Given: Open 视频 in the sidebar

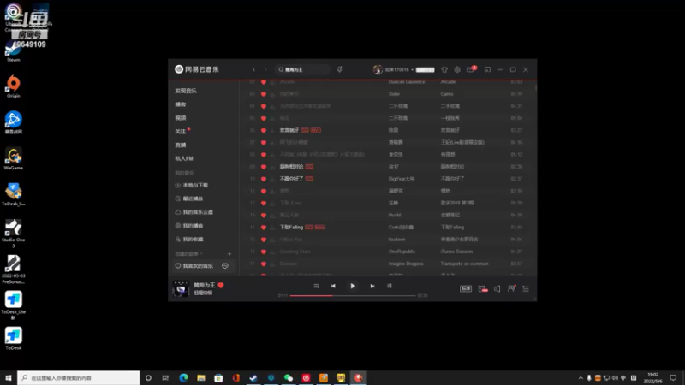Looking at the screenshot, I should click(x=181, y=118).
